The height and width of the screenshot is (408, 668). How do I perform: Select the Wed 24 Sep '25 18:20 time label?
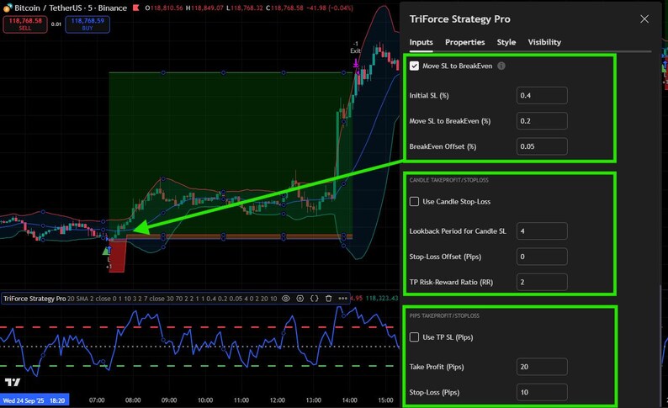click(34, 400)
